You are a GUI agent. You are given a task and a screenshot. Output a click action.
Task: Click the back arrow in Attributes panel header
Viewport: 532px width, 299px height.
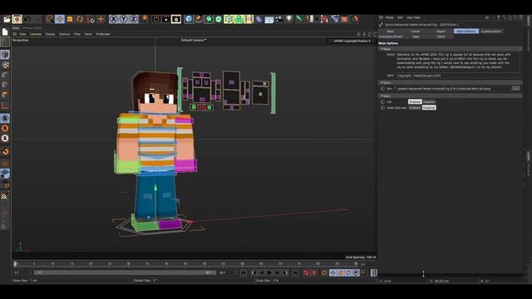(487, 17)
